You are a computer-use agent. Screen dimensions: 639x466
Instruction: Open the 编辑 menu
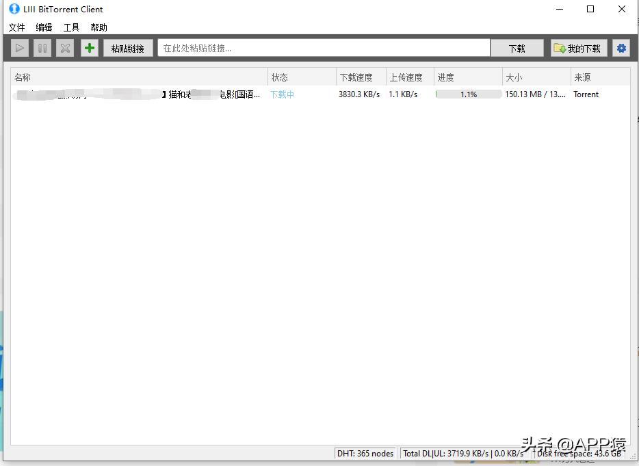coord(43,27)
